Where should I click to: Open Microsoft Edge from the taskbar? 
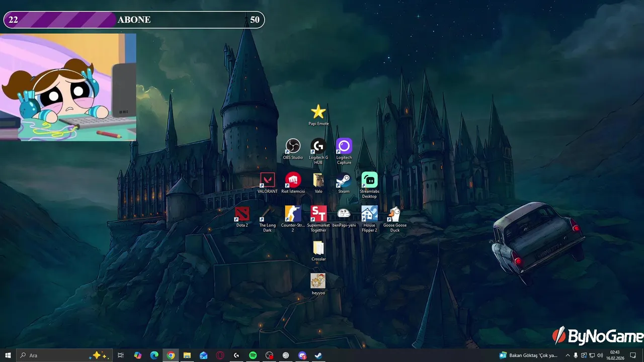click(154, 355)
